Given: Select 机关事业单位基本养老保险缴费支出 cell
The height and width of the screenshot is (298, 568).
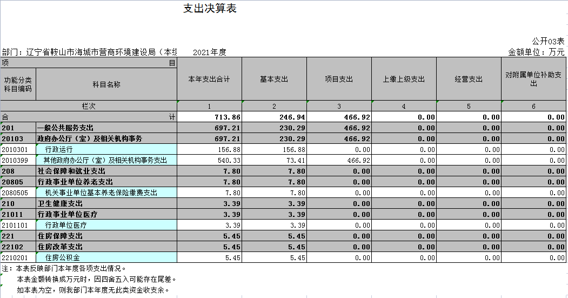Looking at the screenshot, I should tap(106, 193).
